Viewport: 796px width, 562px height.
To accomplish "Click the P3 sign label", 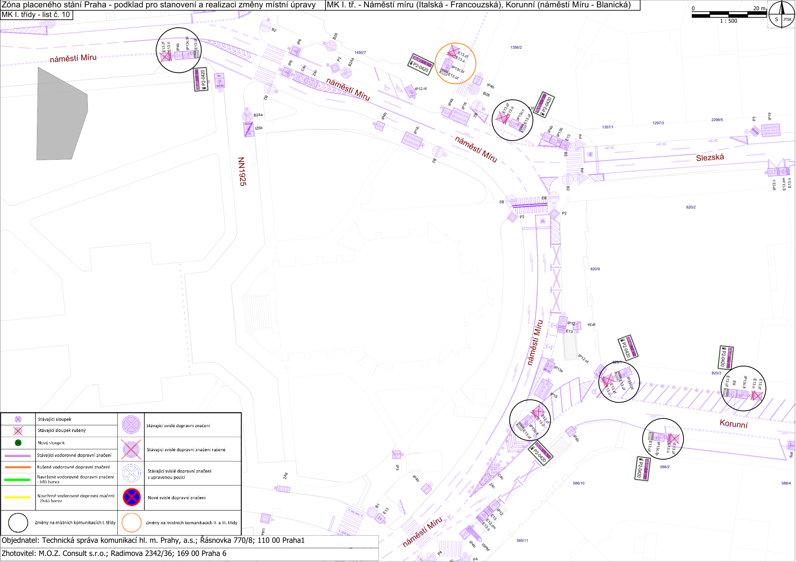I will click(754, 119).
